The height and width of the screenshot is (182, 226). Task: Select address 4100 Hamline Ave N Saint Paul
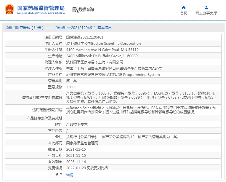102,50
